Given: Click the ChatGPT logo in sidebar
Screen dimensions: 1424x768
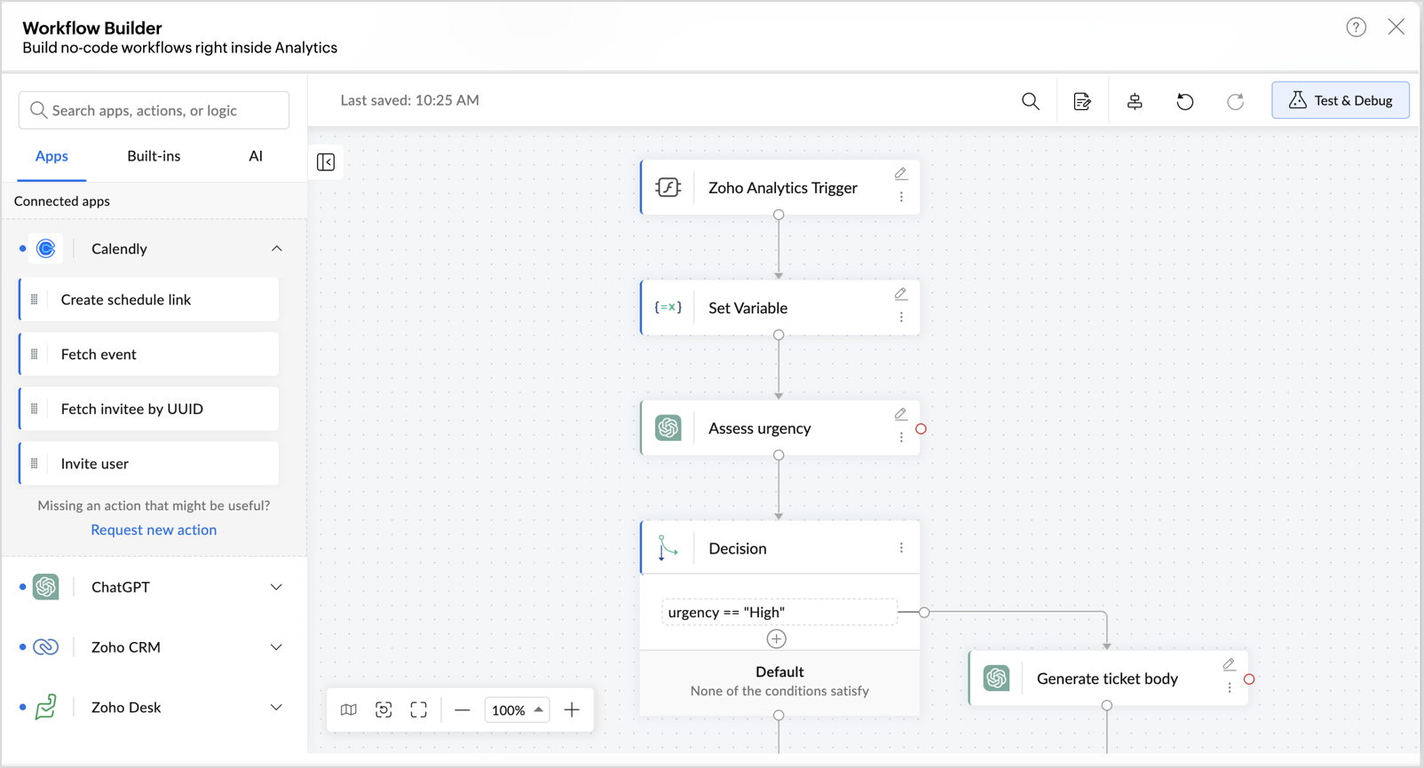Looking at the screenshot, I should 46,587.
